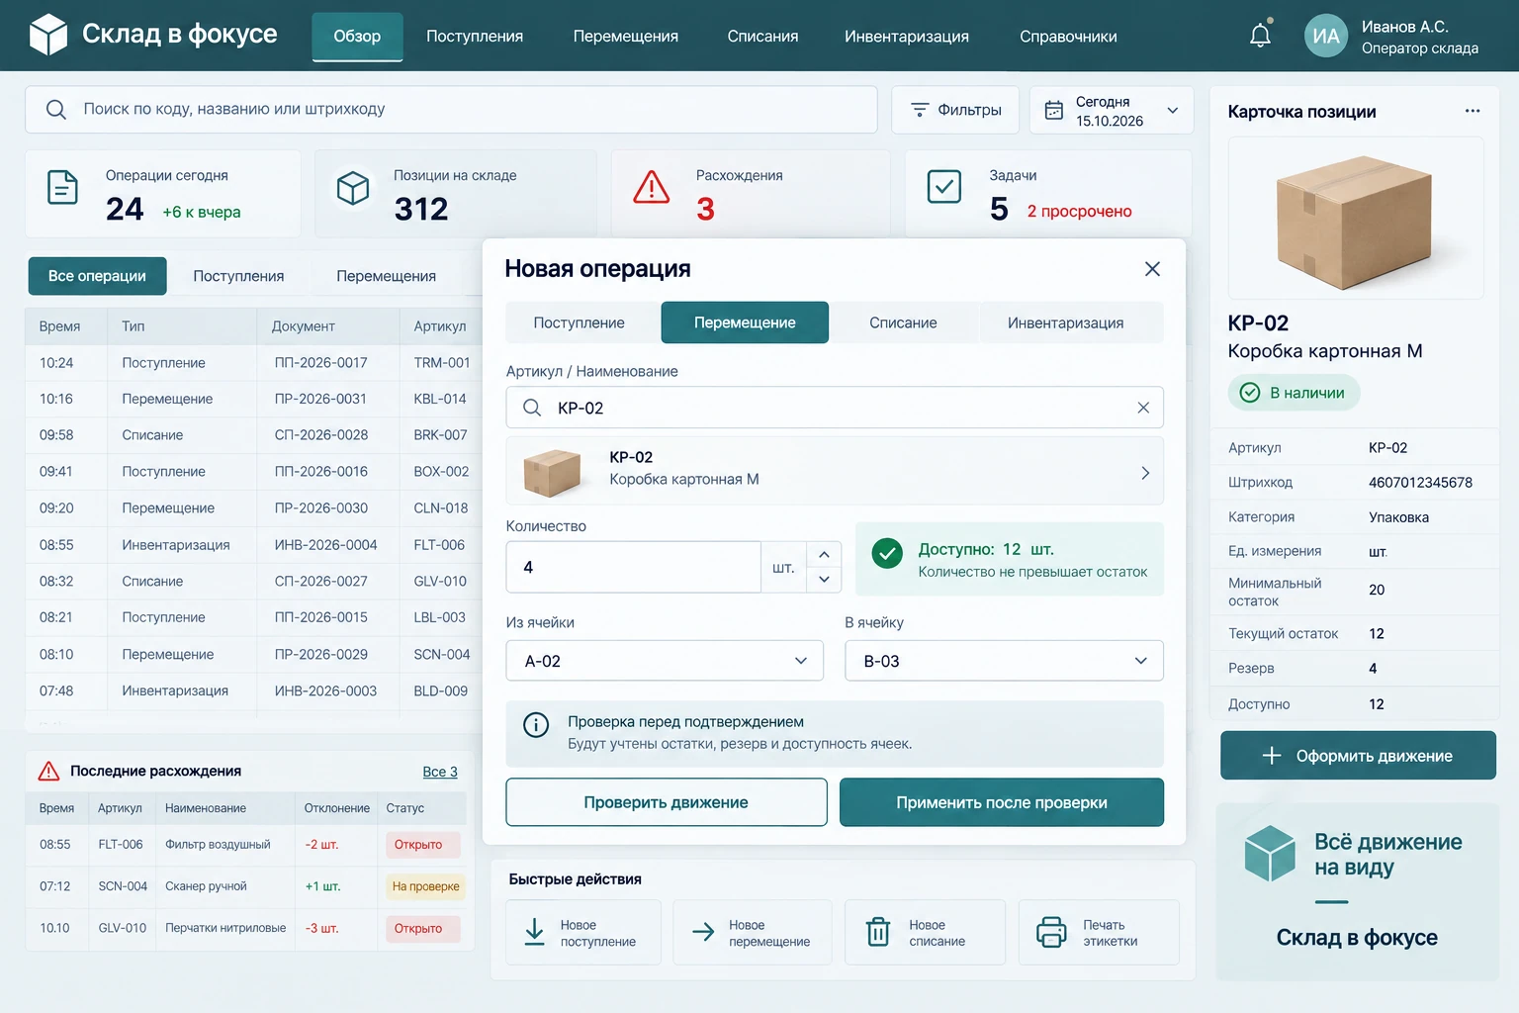
Task: Click the На проверке status for SCN-004
Action: coord(425,886)
